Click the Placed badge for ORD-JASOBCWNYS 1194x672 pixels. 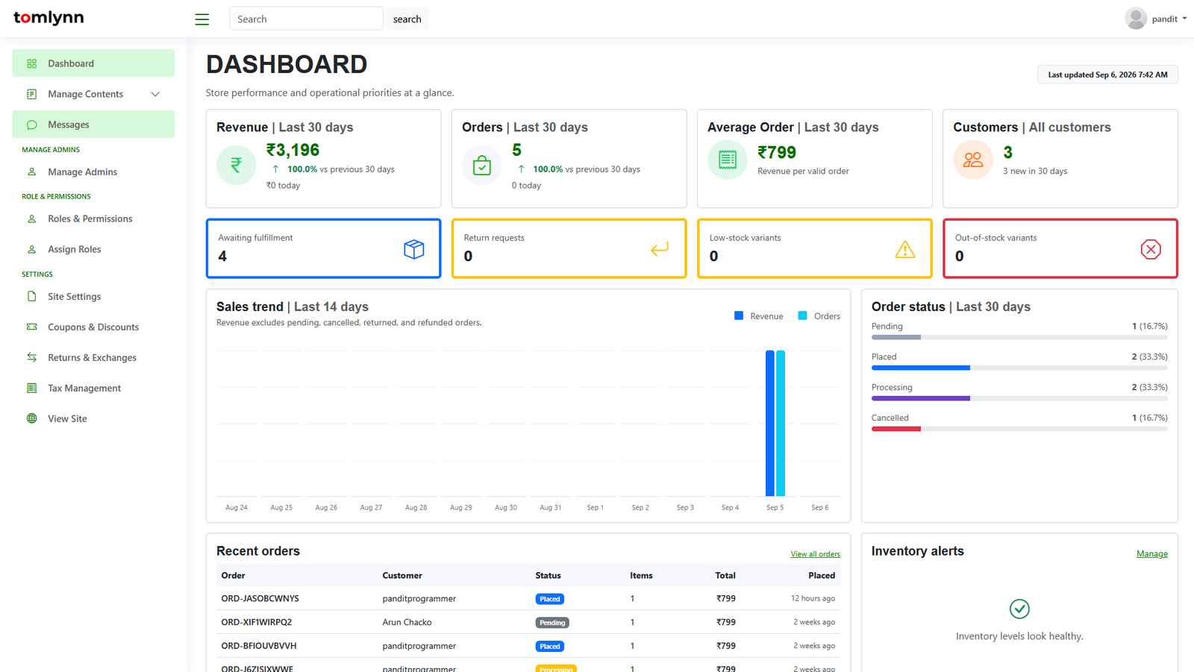coord(550,599)
